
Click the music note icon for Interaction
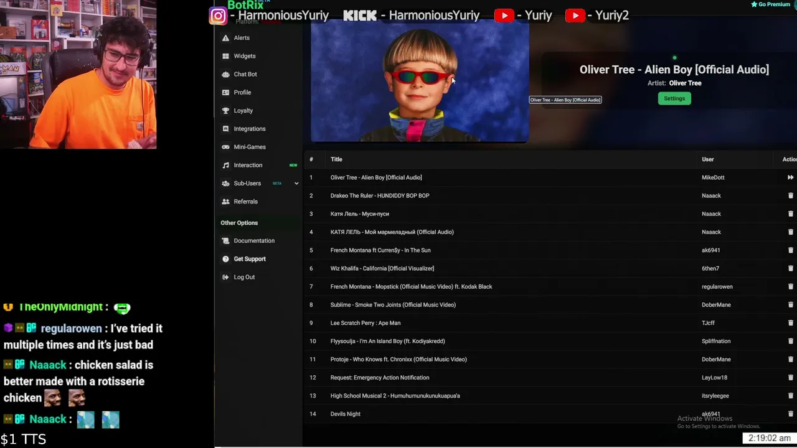click(x=225, y=165)
